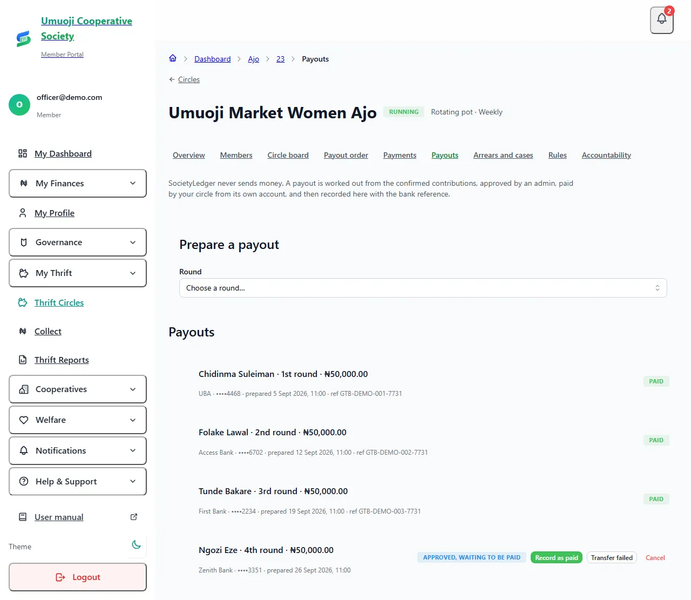The image size is (691, 600).
Task: Go to the Payout order tab
Action: point(346,155)
